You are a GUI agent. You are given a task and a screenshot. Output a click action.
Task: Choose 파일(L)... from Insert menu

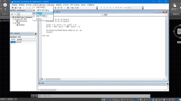tap(43, 19)
